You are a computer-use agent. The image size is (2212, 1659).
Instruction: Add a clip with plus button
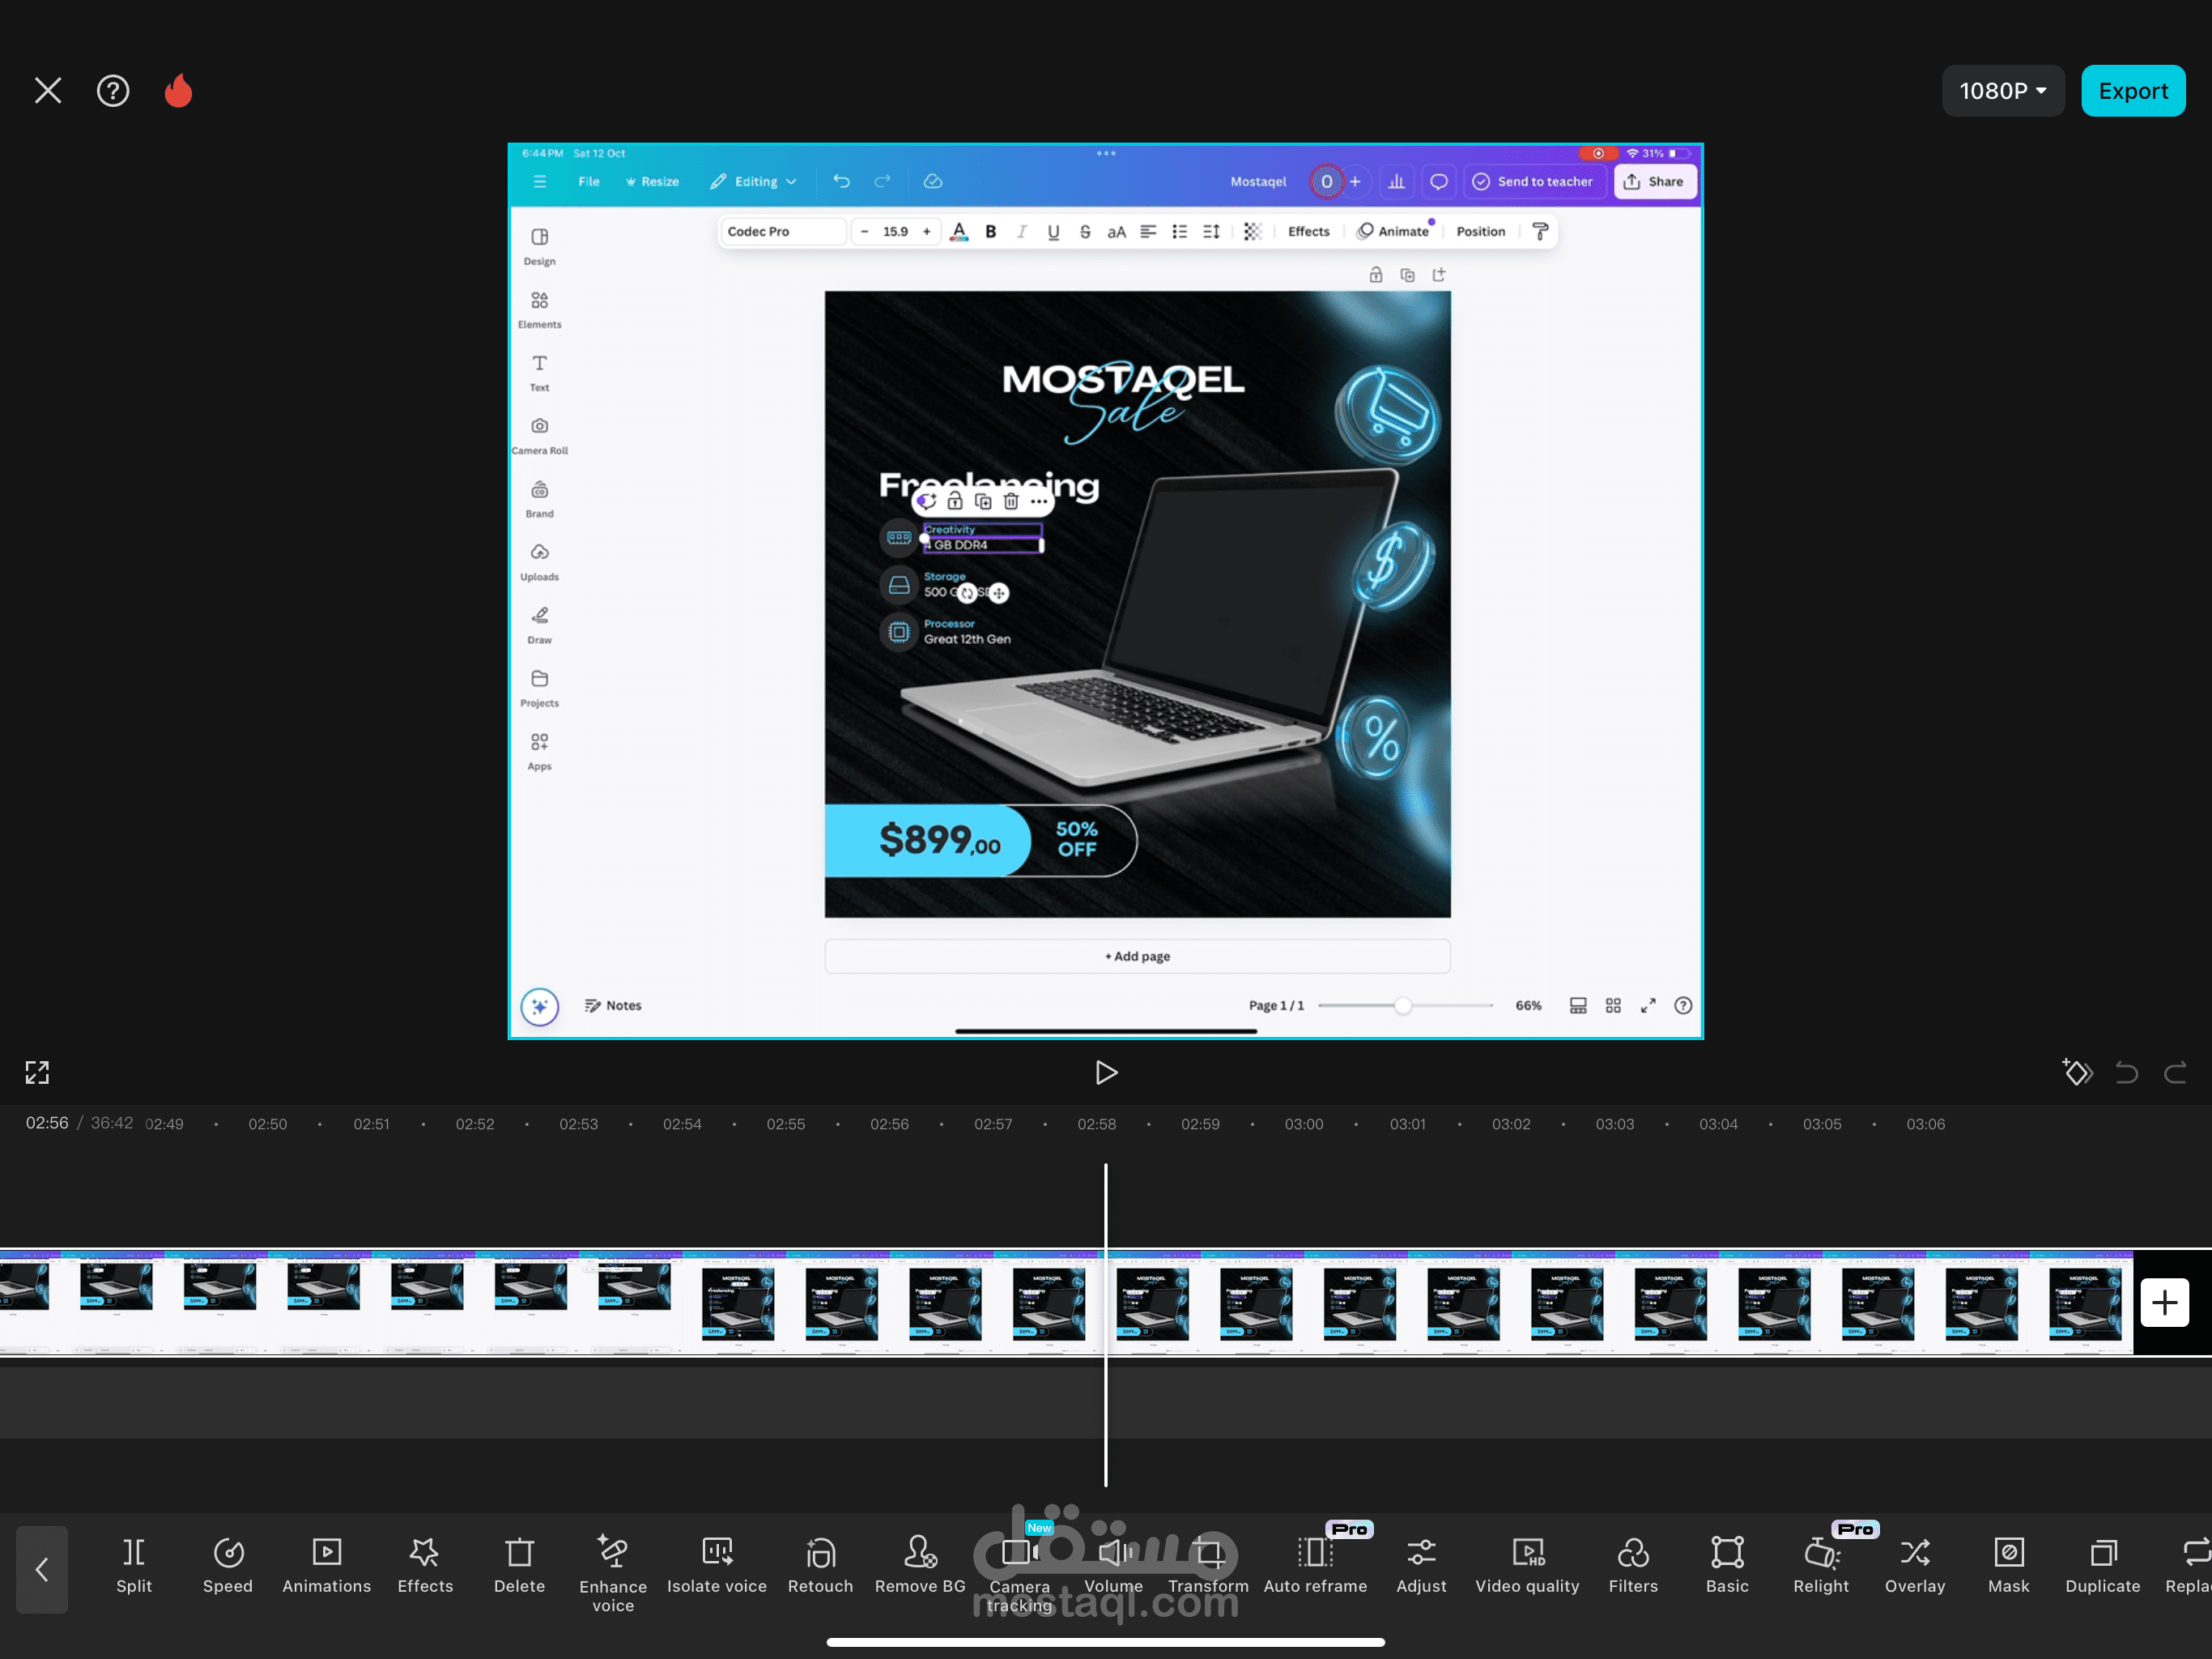(2164, 1302)
